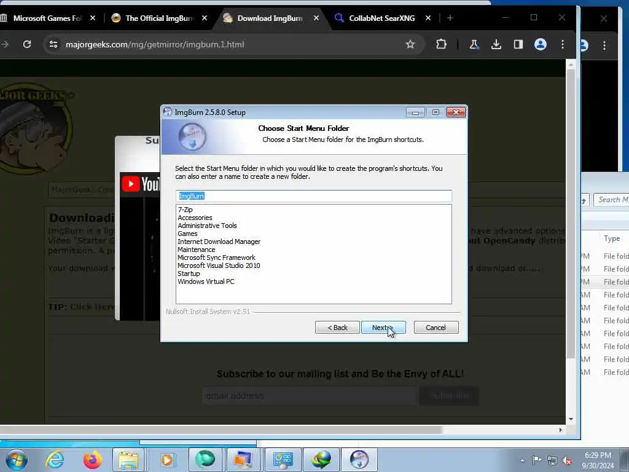Open the clock showing 6:29 PM
This screenshot has height=472, width=629.
(x=598, y=460)
